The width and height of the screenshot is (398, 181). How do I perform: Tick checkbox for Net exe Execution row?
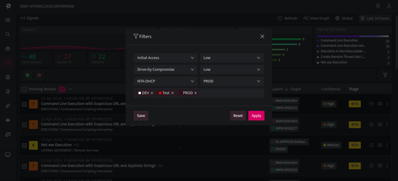(x=24, y=146)
